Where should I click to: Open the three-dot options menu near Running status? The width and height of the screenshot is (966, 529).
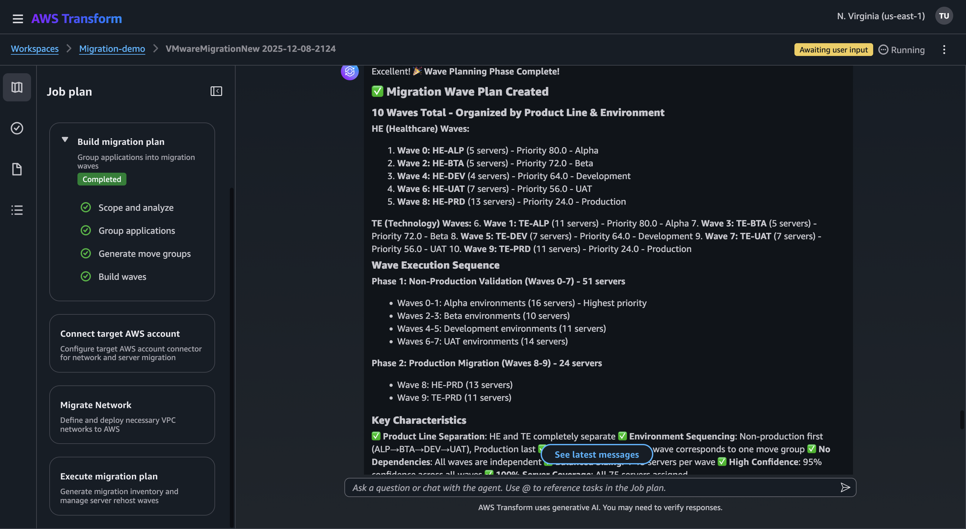pyautogui.click(x=944, y=50)
